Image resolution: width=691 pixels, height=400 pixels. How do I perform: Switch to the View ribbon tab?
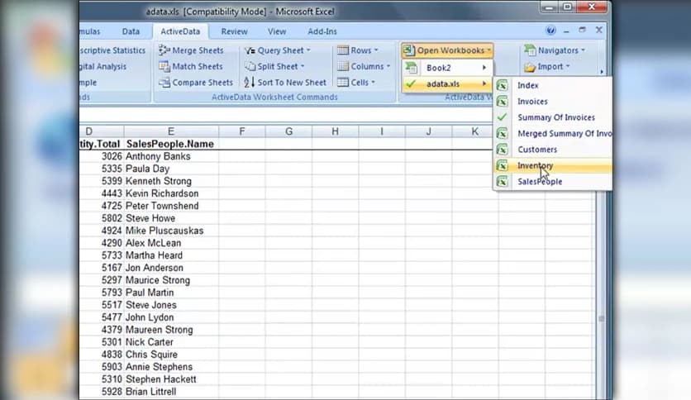tap(277, 31)
